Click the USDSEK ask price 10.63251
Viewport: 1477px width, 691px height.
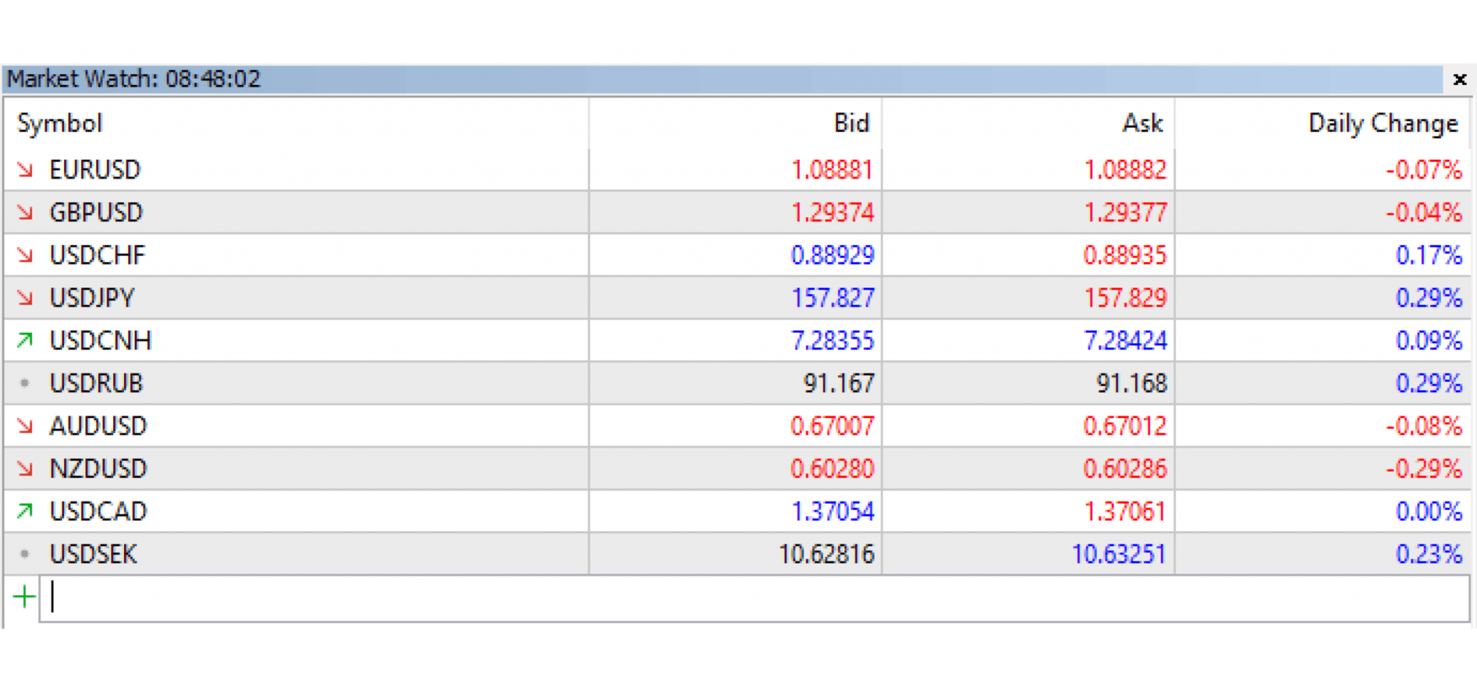click(x=1118, y=554)
